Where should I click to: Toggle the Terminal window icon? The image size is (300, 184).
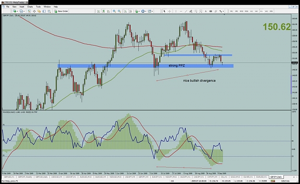coord(44,12)
